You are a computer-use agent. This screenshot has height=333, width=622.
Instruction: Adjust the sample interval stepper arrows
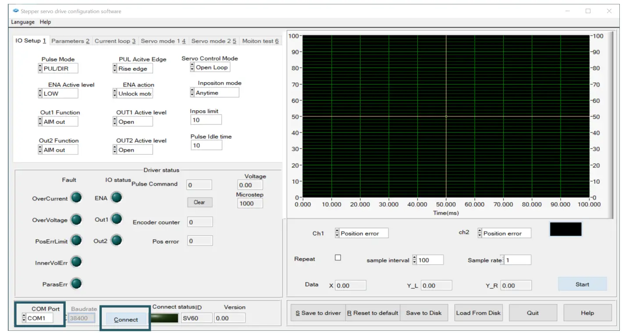point(415,260)
